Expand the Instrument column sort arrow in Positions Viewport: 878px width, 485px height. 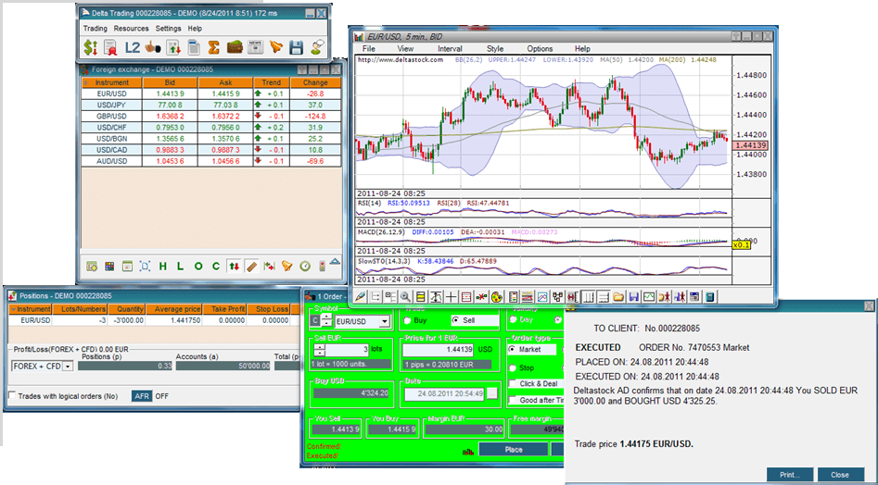tap(12, 309)
